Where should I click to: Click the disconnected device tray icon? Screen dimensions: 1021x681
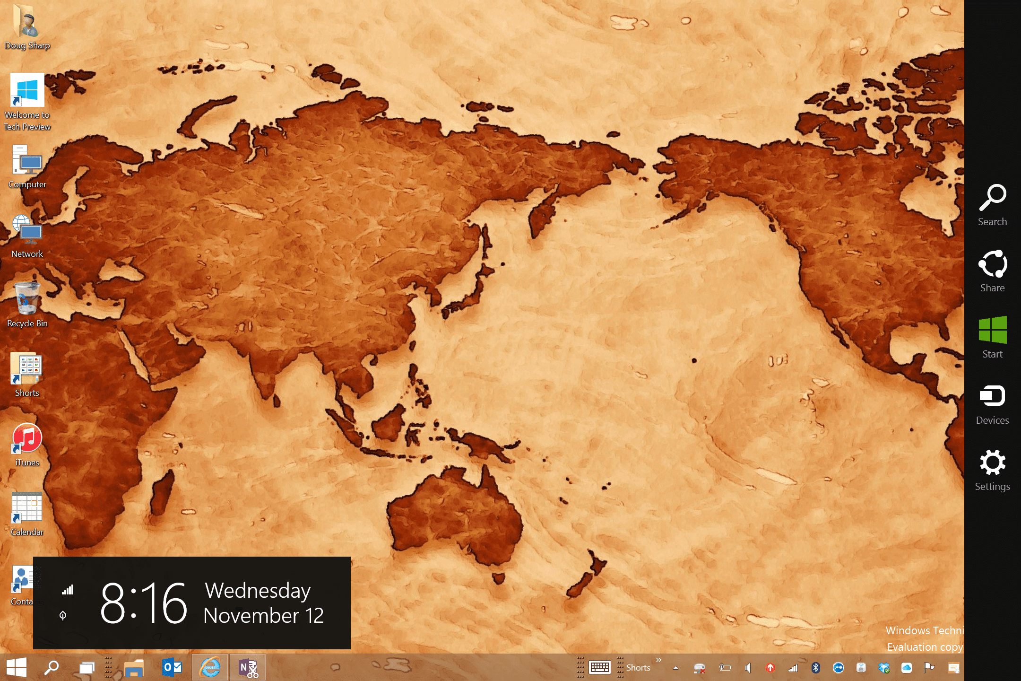(x=700, y=667)
